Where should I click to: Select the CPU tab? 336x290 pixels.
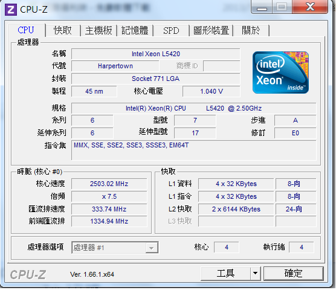[26, 30]
